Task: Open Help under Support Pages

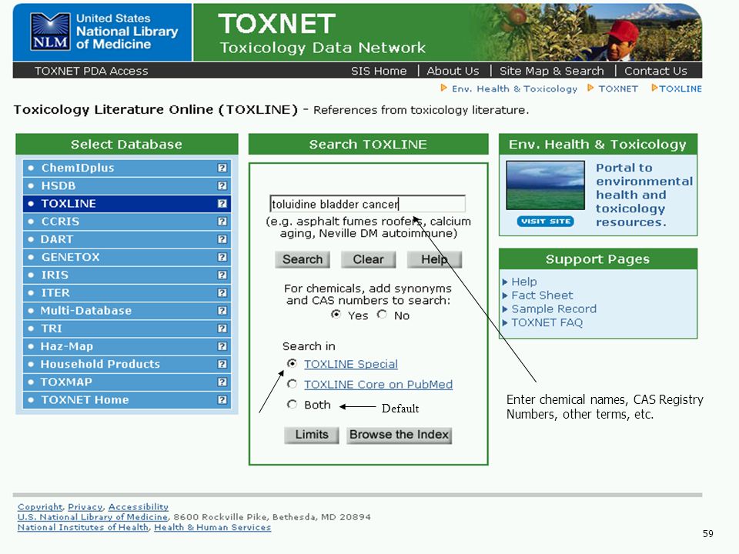Action: (524, 282)
